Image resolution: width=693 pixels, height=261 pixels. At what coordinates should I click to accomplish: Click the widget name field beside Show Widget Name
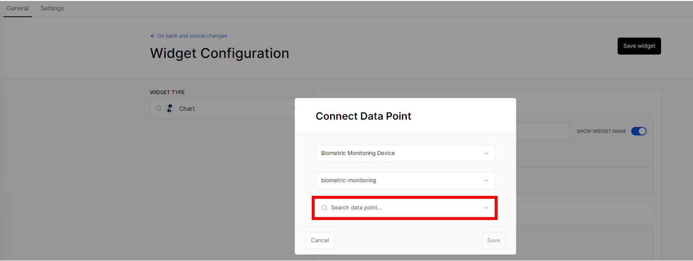tap(542, 131)
